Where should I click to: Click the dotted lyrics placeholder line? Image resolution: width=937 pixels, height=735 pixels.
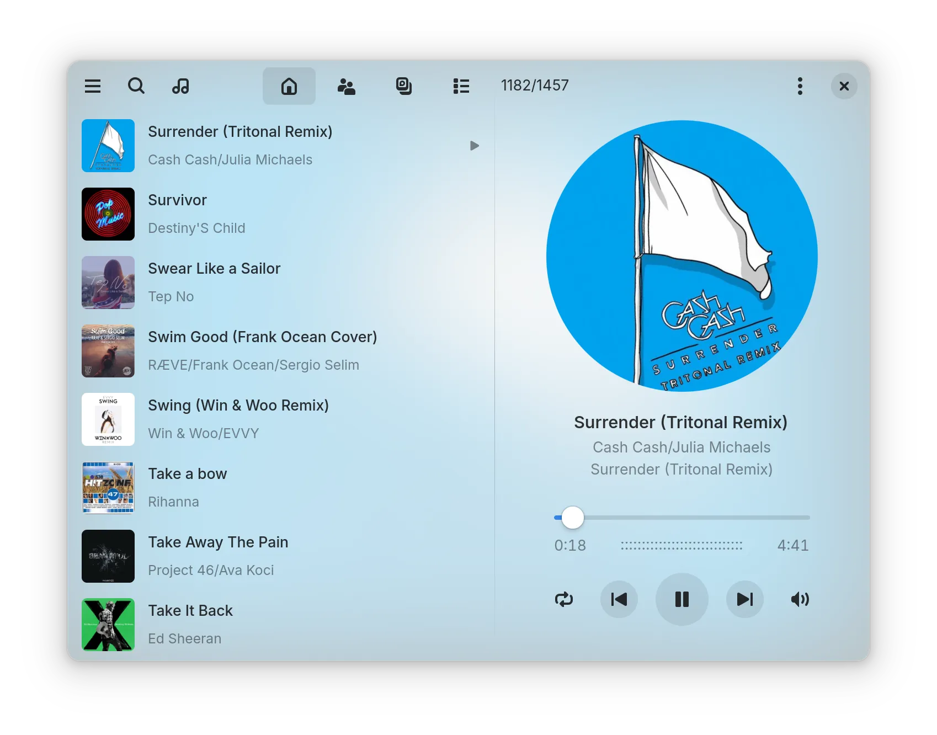[682, 546]
